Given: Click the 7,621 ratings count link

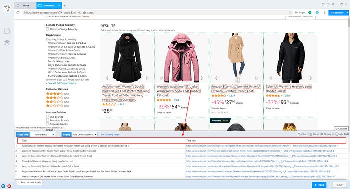Looking at the screenshot, I should (x=177, y=100).
